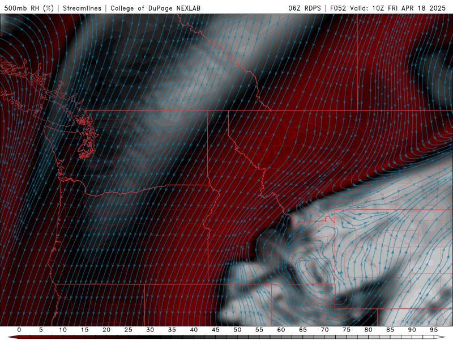
Task: Click the colorbar value 15 label
Action: click(x=84, y=330)
